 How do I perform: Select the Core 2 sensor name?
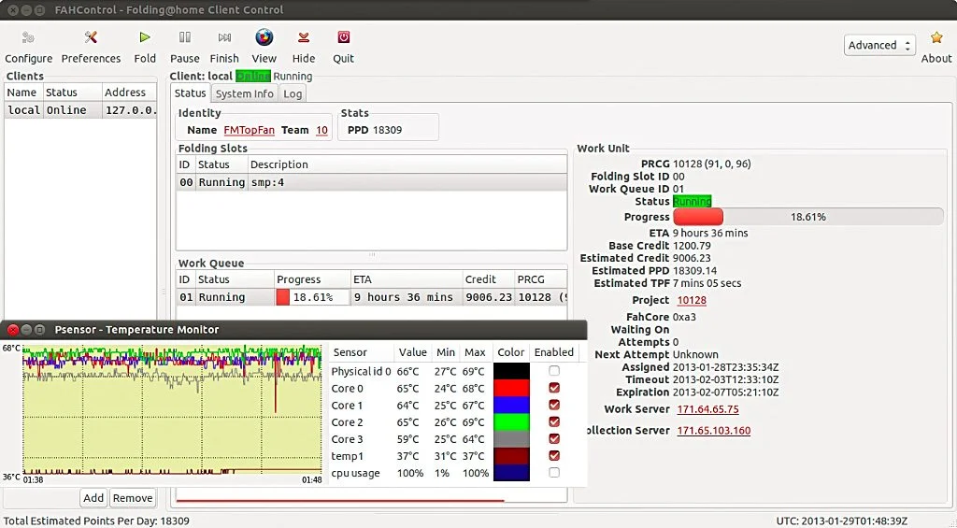click(347, 422)
